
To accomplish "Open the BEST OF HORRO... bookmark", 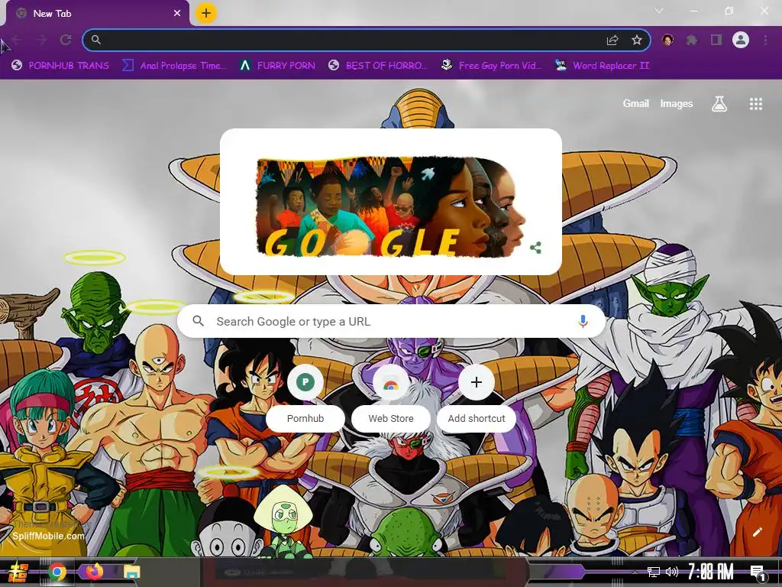I will click(378, 66).
